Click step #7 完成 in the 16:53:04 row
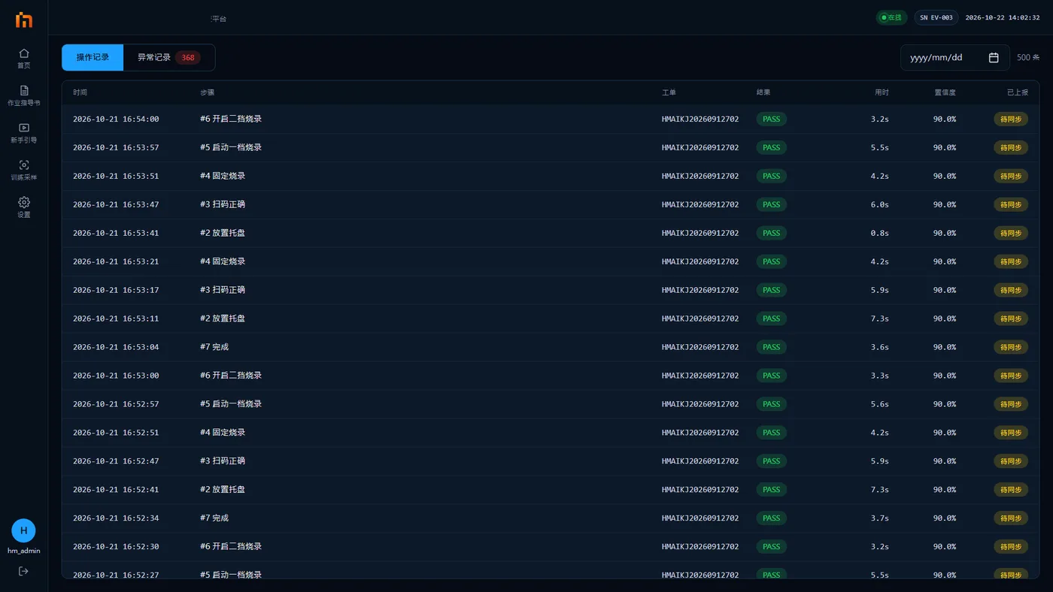 (214, 347)
